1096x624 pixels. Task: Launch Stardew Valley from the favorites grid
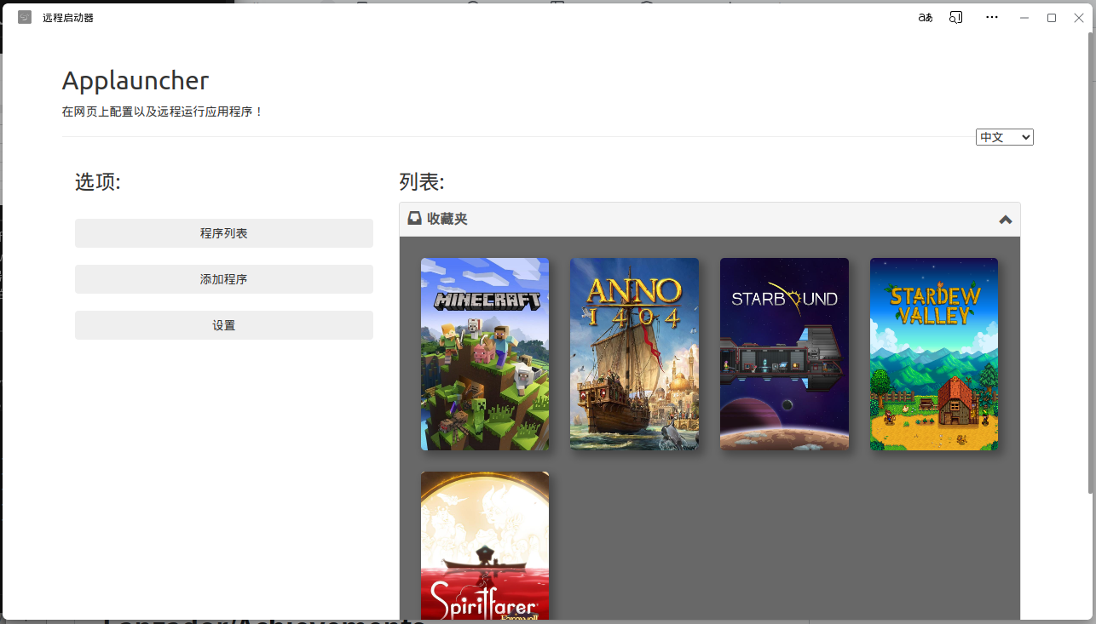tap(933, 354)
